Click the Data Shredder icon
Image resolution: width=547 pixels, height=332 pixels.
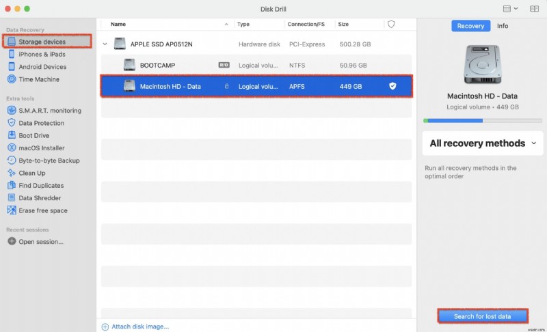coord(12,198)
